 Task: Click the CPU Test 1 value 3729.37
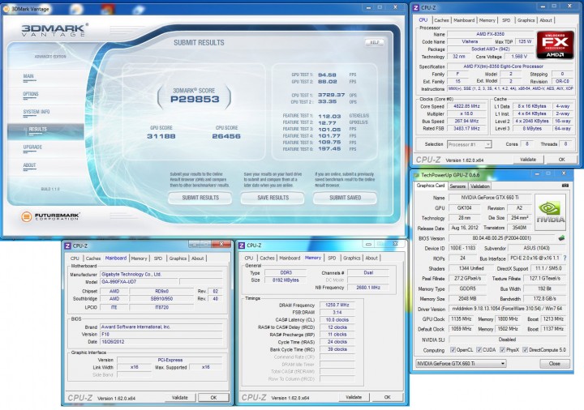331,95
